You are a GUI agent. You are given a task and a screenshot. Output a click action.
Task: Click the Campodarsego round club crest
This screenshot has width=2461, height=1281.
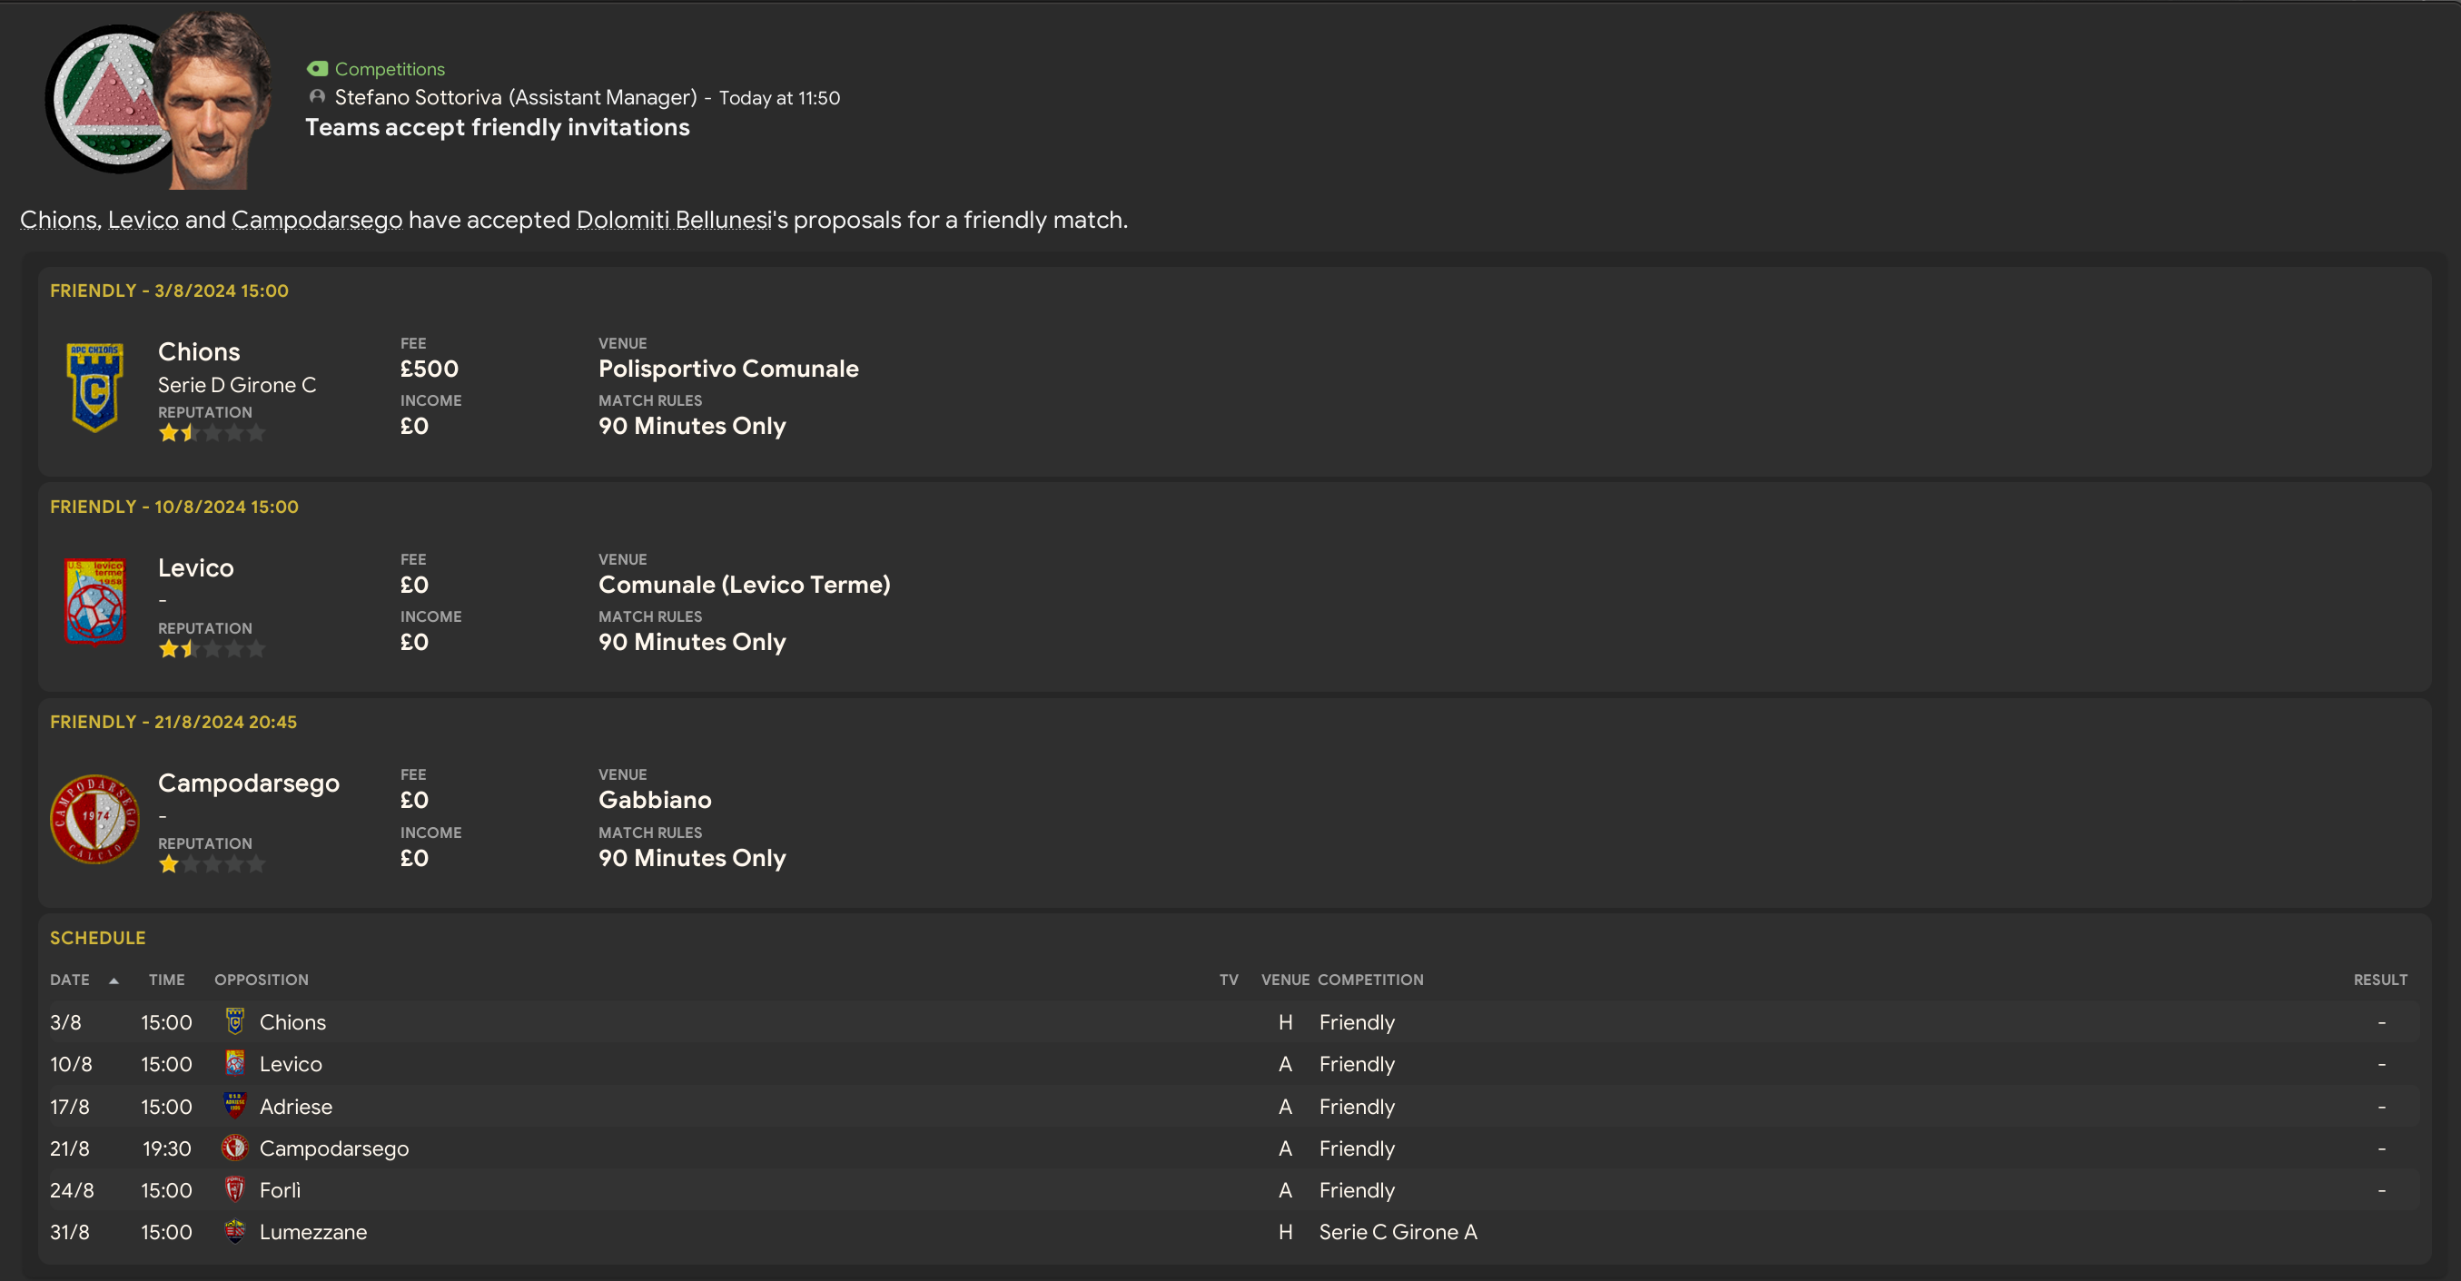click(x=94, y=819)
